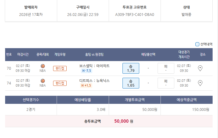The width and height of the screenshot is (218, 138).
Task: Select 승 1.79 for 보스셀틱 game
Action: 131,68
